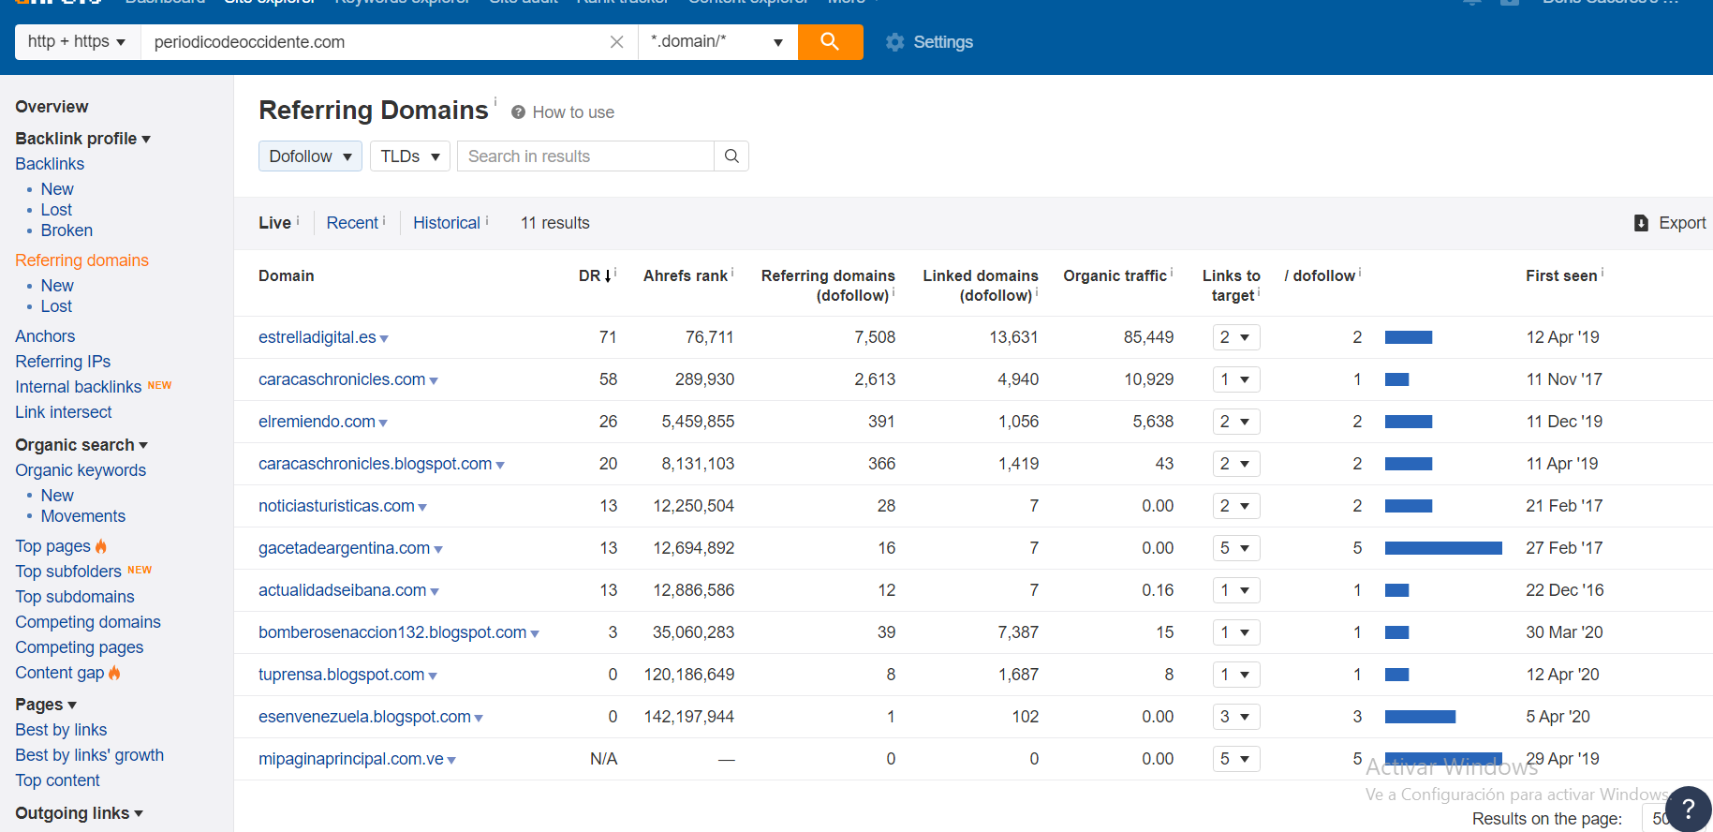This screenshot has height=832, width=1713.
Task: Switch to the Historical tab
Action: [x=447, y=223]
